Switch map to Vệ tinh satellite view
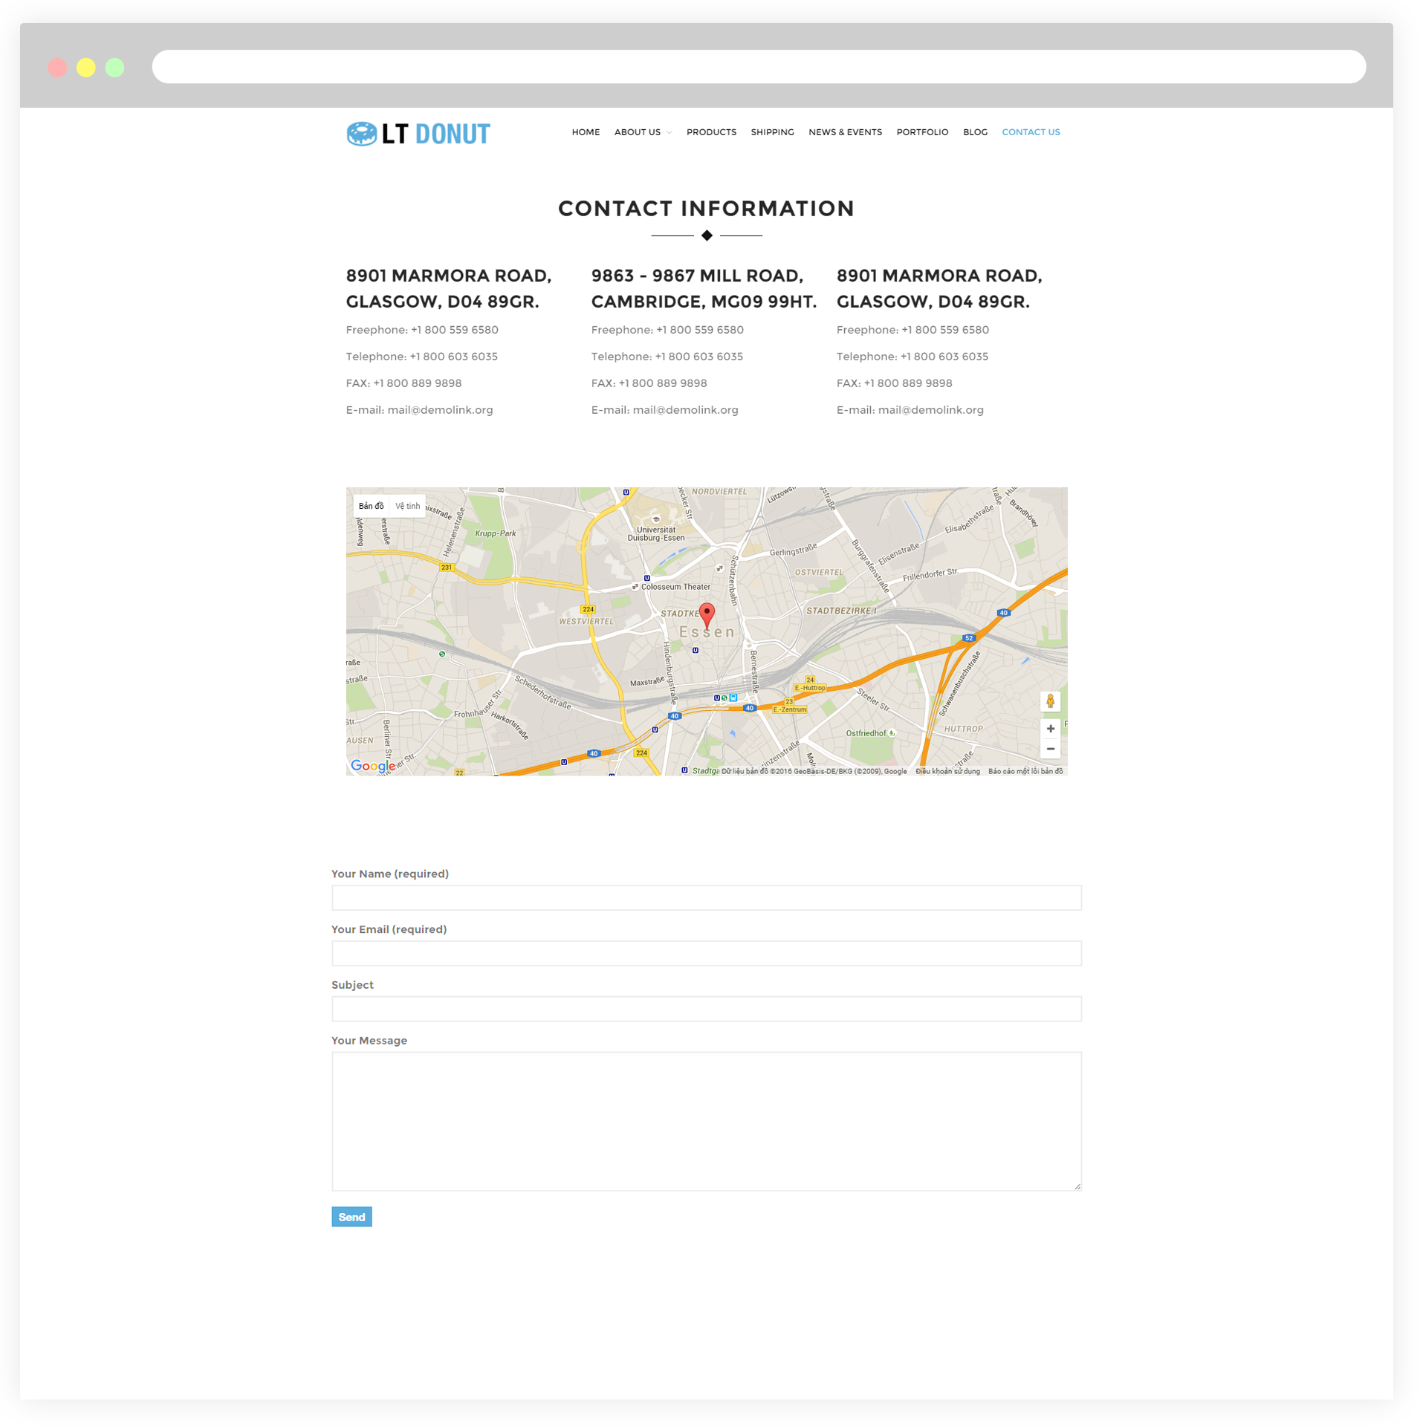This screenshot has width=1420, height=1427. pos(407,506)
